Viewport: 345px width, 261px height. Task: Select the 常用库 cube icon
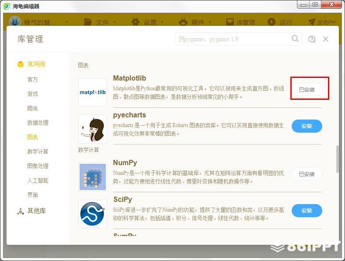[21, 64]
